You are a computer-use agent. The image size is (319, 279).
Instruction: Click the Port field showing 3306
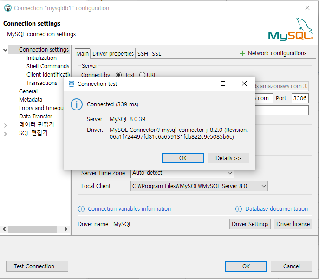[300, 98]
